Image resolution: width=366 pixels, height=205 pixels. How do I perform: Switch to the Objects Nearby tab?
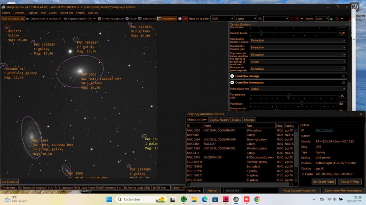click(219, 120)
